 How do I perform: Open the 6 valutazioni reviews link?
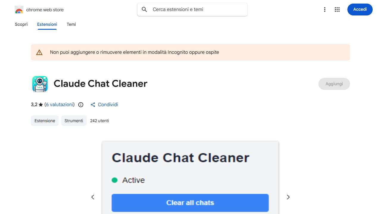[x=59, y=105]
